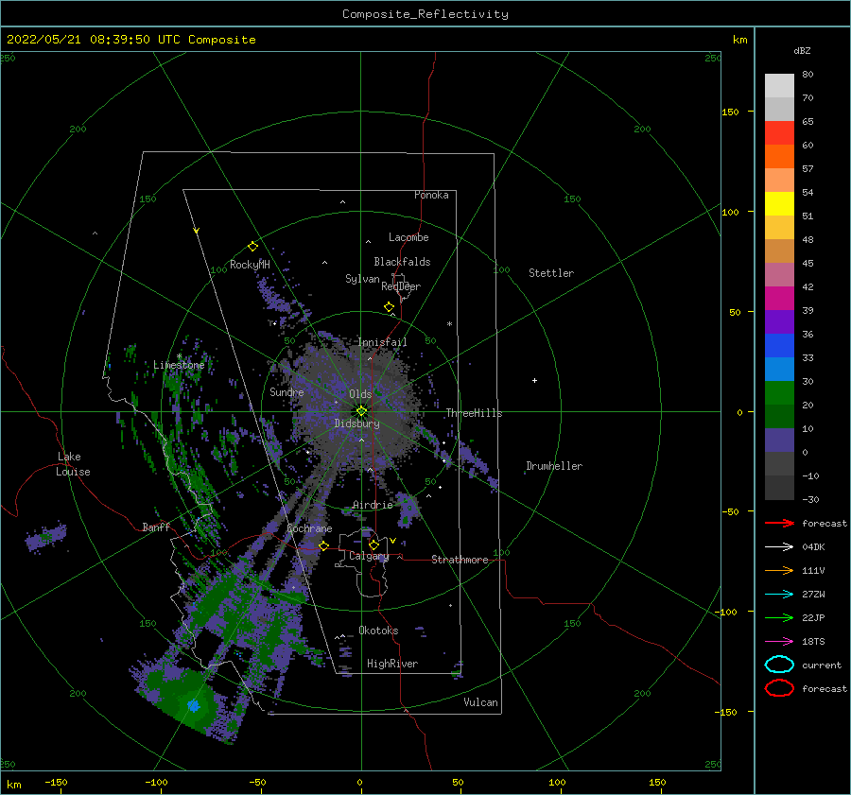Click the dBZ legend heading
Image resolution: width=851 pixels, height=795 pixels.
pyautogui.click(x=802, y=50)
